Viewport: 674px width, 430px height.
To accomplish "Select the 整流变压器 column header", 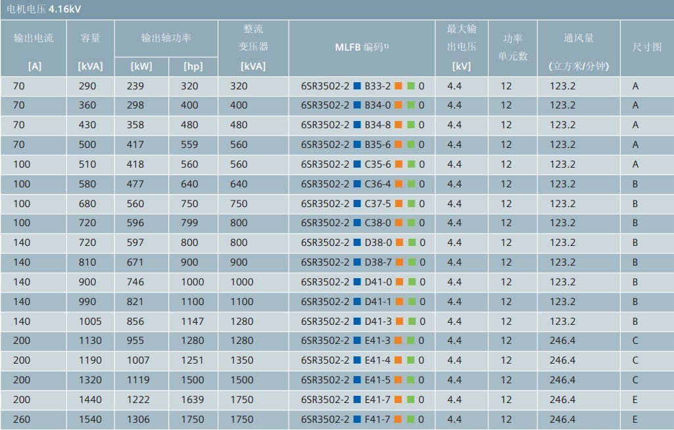I will coord(253,38).
